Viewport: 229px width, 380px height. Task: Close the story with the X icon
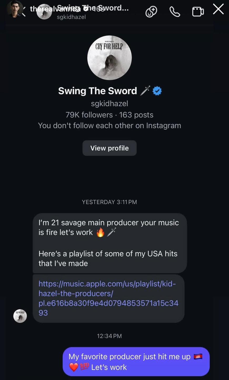point(218,9)
